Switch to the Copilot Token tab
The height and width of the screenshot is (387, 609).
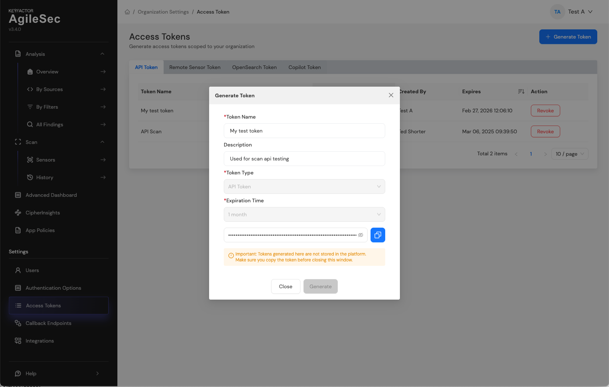tap(304, 67)
